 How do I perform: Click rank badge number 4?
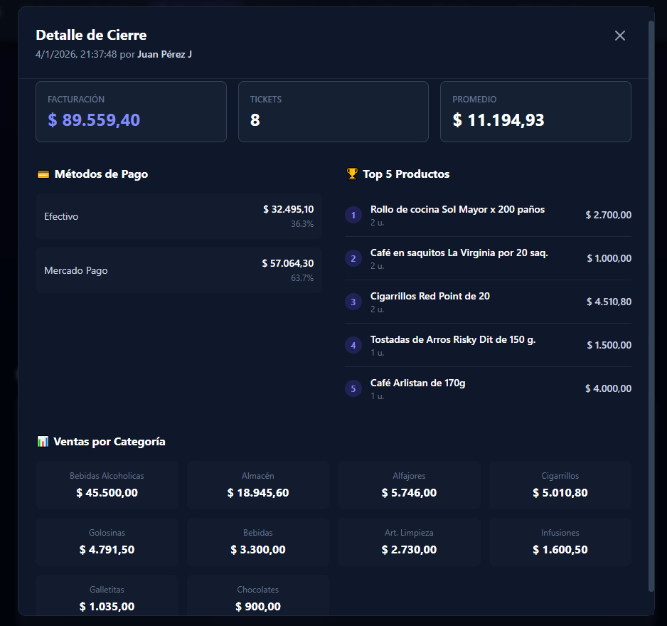[353, 345]
